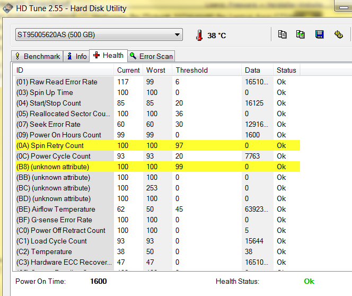The height and width of the screenshot is (296, 352).
Task: Click the Power On Time value 1600
Action: (x=98, y=281)
